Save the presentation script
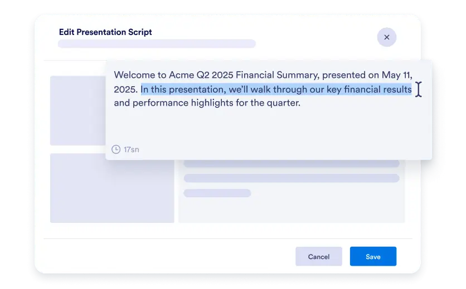Viewport: 466px width, 289px height. [373, 256]
